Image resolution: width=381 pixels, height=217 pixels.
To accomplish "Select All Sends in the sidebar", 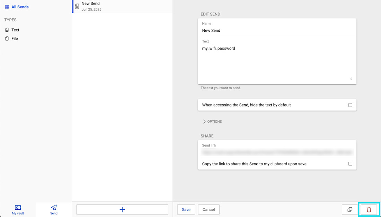I will coord(20,7).
